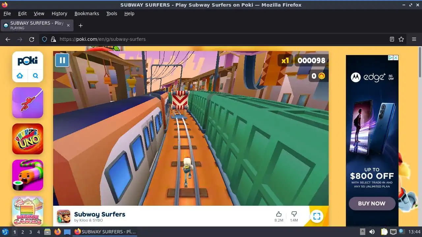The width and height of the screenshot is (422, 237).
Task: Open the Merge Cakes game thumbnail
Action: point(28,211)
